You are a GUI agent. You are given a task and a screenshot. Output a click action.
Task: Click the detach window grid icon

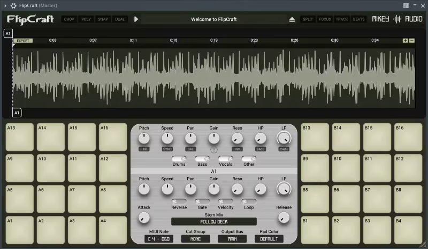tap(406, 5)
